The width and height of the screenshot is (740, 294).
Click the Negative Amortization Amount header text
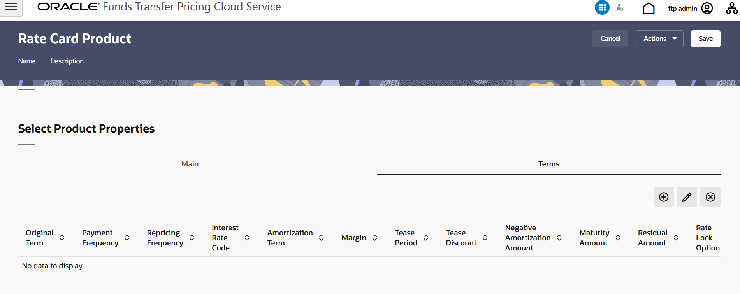[x=528, y=238]
